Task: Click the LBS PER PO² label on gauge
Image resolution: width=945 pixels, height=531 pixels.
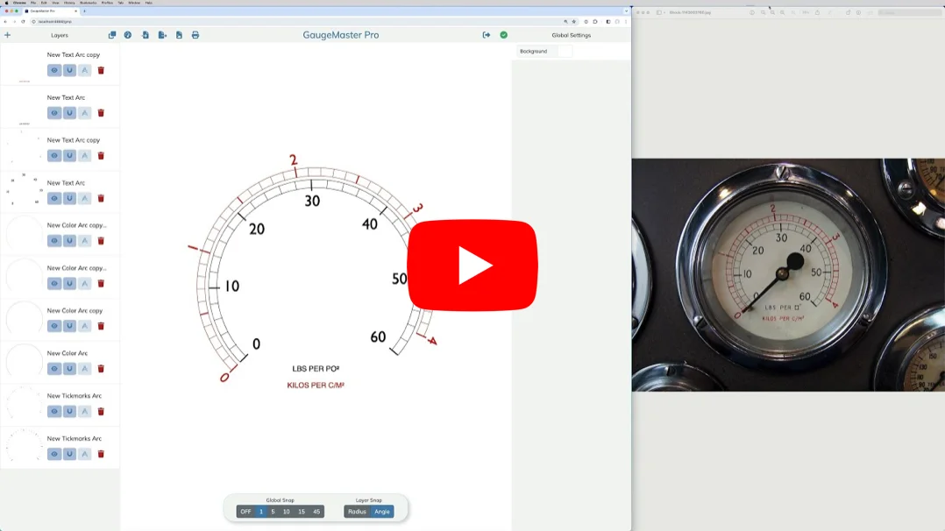Action: point(316,368)
